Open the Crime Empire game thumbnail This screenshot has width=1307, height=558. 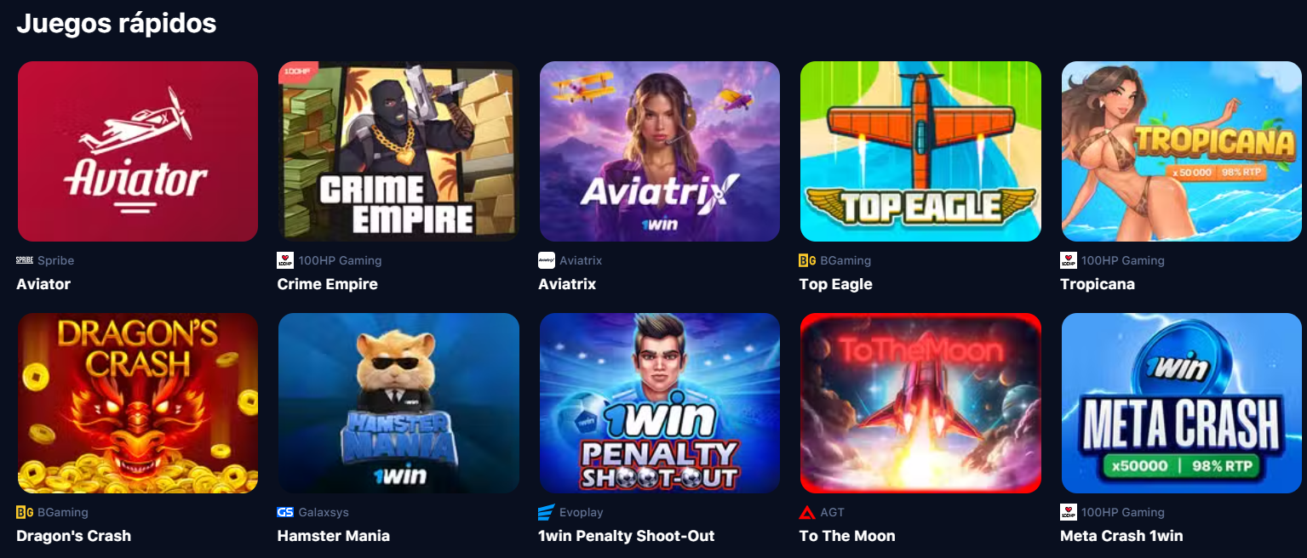(398, 151)
